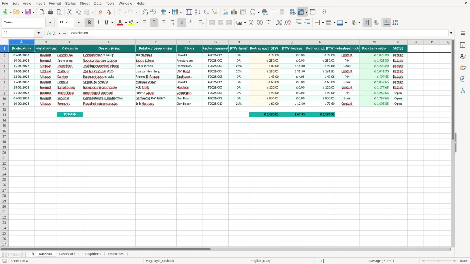Open the Font Size dropdown arrow
The width and height of the screenshot is (470, 264).
[x=78, y=23]
